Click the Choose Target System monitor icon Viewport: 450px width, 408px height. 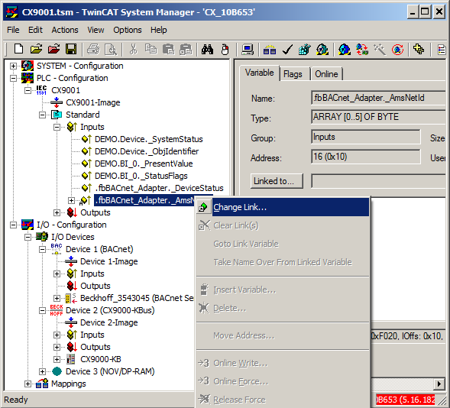click(x=248, y=49)
